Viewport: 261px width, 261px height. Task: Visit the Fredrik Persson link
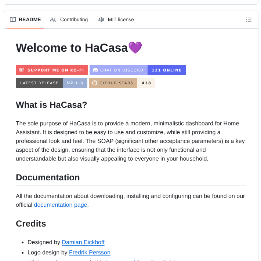[x=90, y=253]
